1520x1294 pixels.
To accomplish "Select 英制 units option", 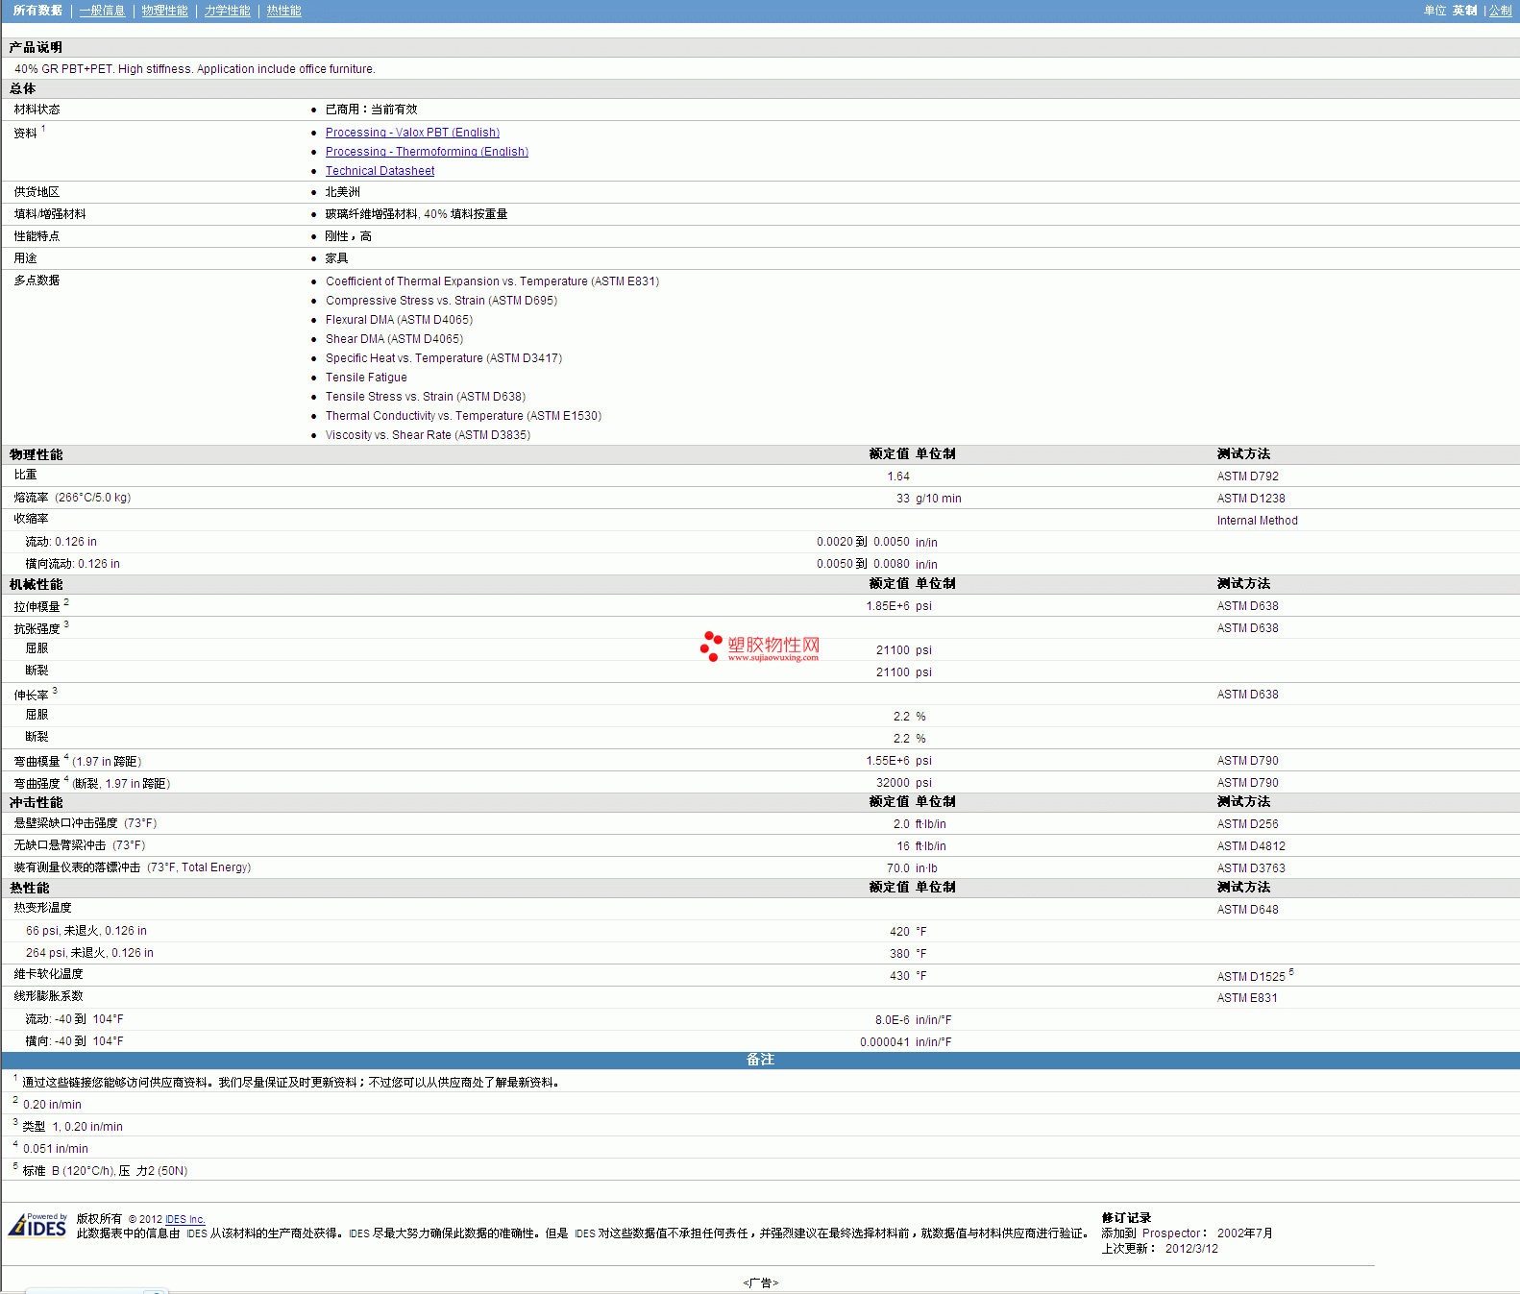I will point(1464,11).
